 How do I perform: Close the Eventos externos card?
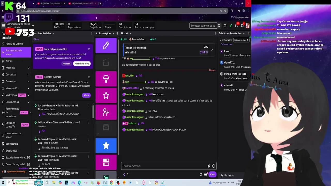pos(89,77)
